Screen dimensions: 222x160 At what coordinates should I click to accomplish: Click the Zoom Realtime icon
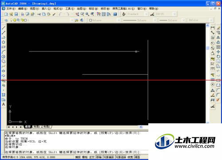coord(82,14)
